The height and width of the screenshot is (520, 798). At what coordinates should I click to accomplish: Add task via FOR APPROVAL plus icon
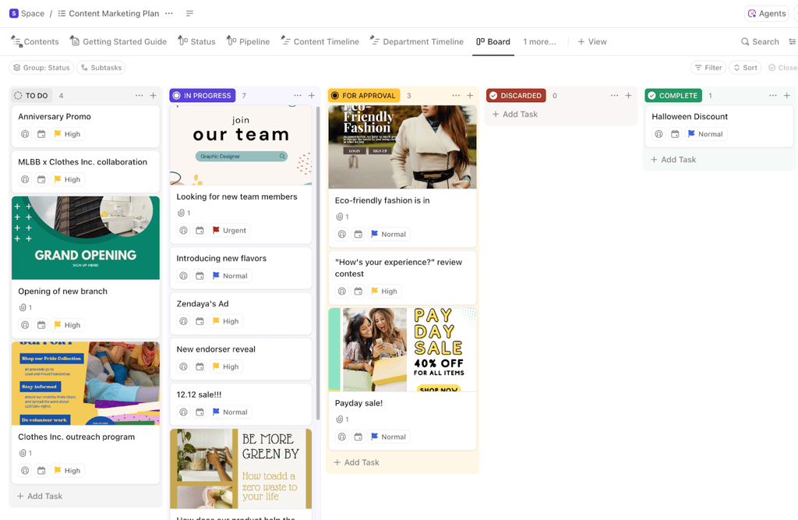tap(470, 96)
